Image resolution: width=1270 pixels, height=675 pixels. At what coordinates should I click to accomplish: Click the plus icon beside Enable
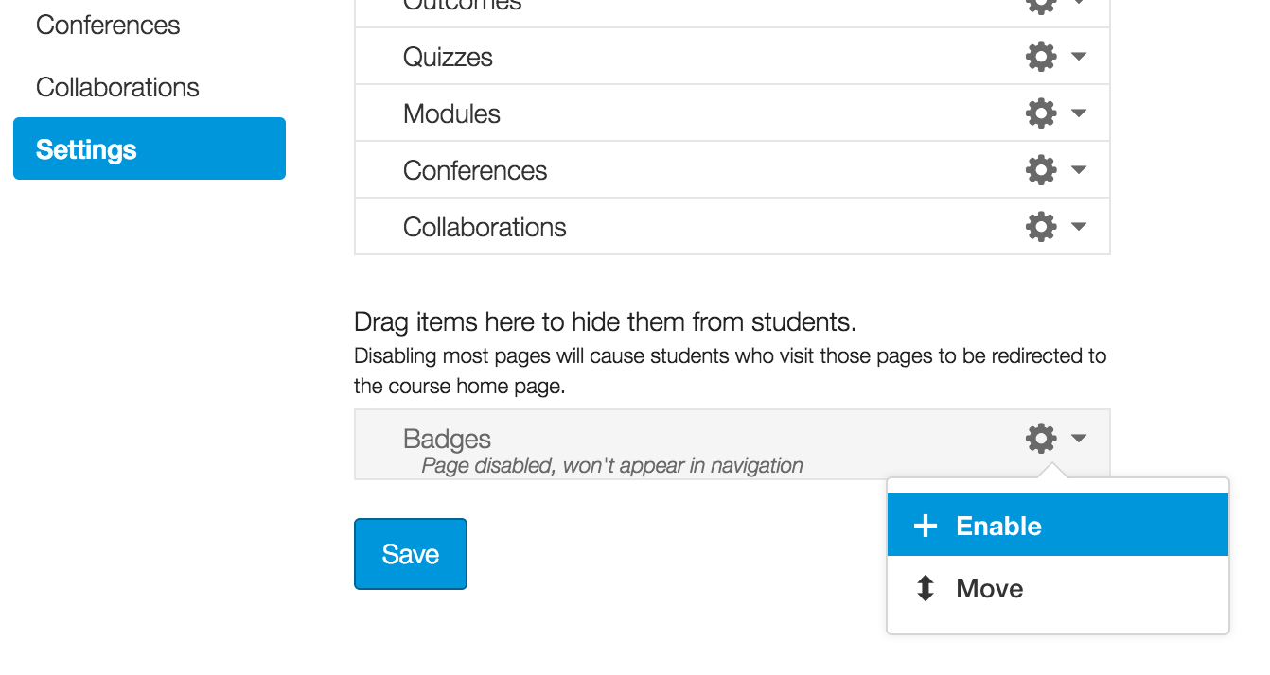[925, 527]
